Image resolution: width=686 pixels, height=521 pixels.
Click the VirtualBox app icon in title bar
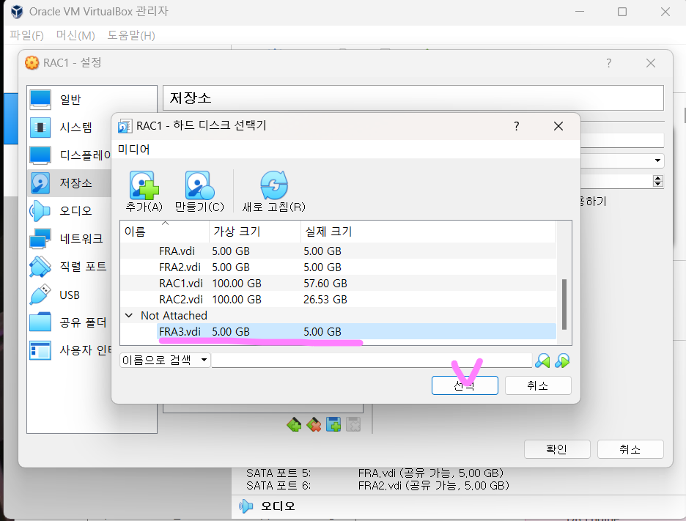(x=17, y=12)
